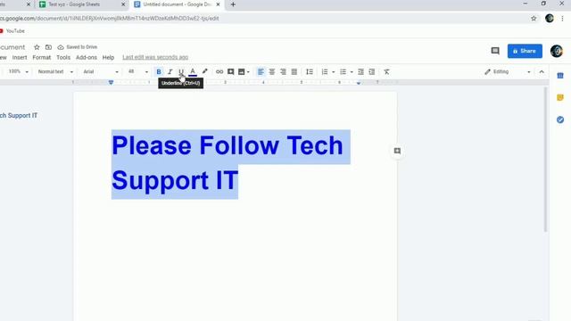This screenshot has width=571, height=321.
Task: Apply bulleted list formatting
Action: [343, 71]
